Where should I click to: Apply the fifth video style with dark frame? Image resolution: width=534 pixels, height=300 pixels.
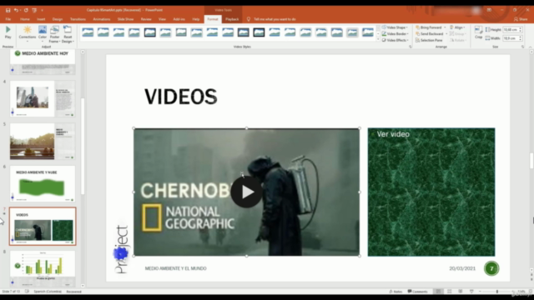point(150,32)
